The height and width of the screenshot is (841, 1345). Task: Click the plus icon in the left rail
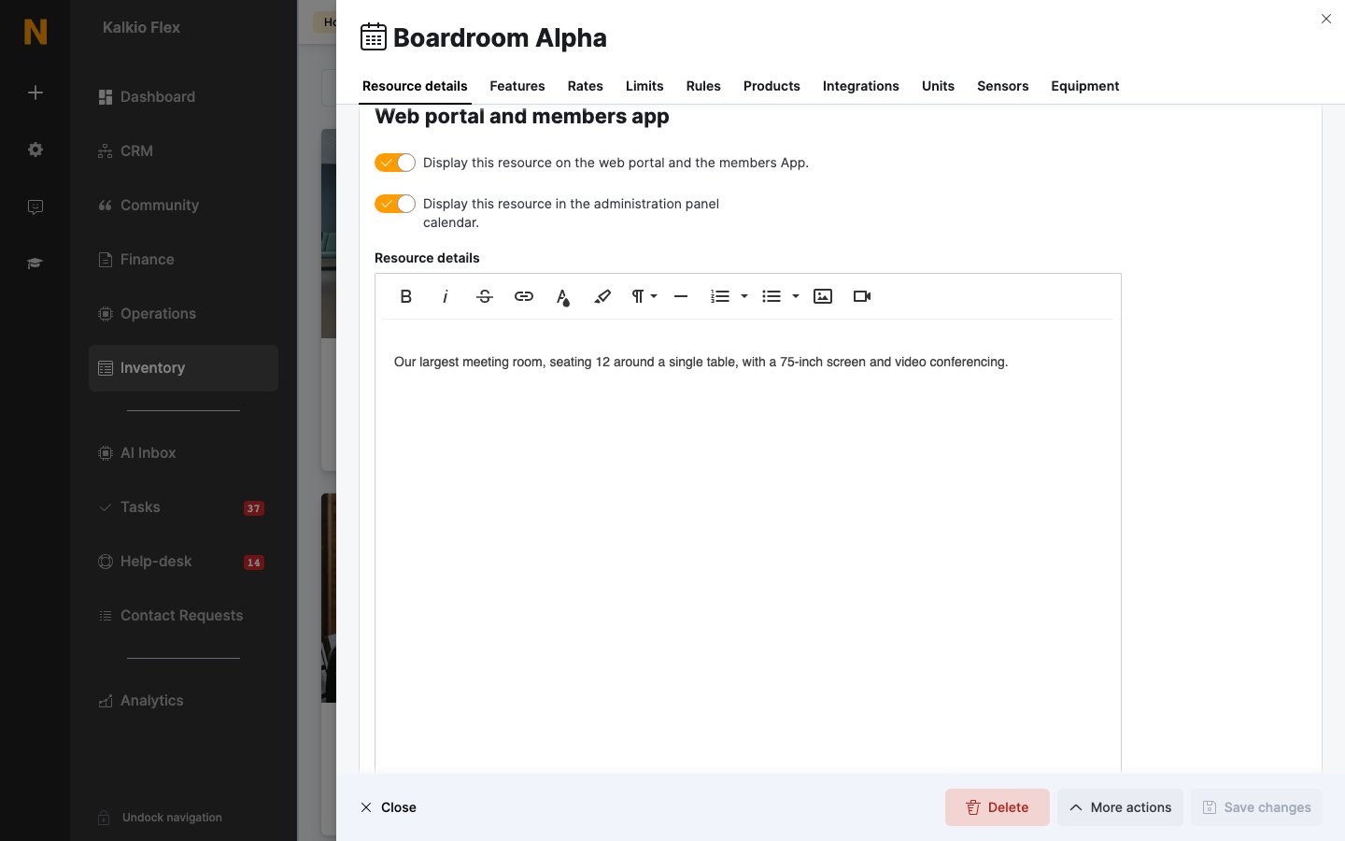tap(35, 93)
